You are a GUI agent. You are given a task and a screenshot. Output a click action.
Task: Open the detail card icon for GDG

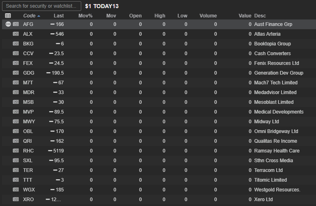click(16, 73)
